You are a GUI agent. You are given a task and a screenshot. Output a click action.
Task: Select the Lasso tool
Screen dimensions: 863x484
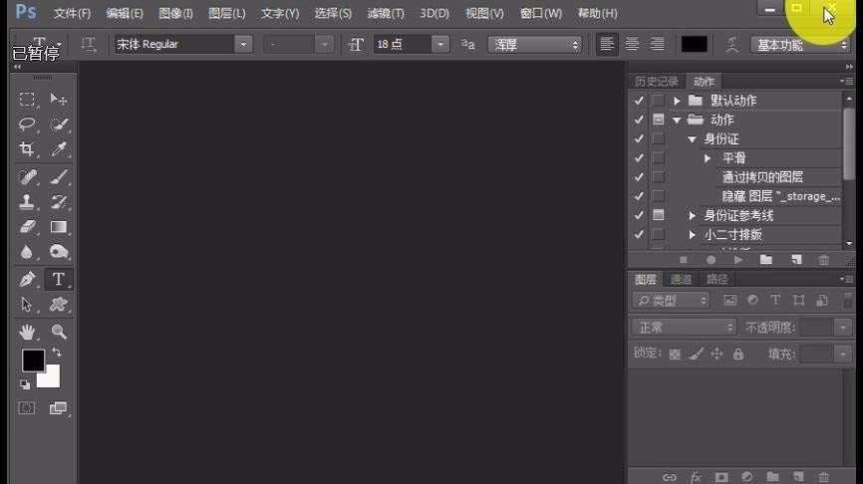coord(28,124)
